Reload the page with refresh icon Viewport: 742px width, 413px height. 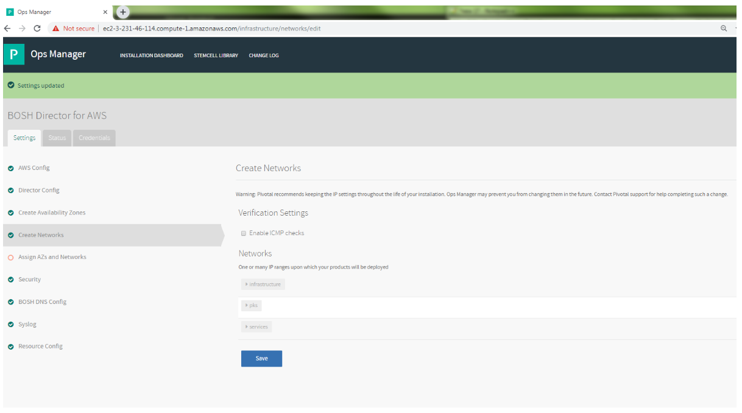click(x=37, y=28)
